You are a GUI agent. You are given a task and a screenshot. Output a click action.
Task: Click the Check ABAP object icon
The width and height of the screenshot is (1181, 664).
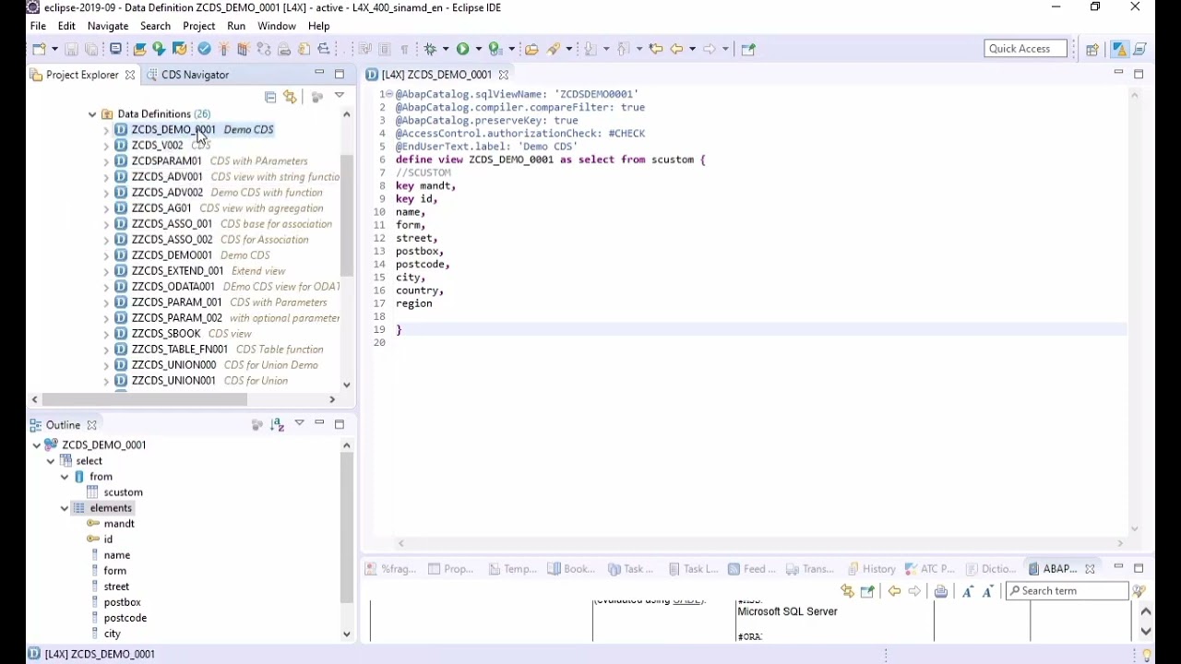205,49
